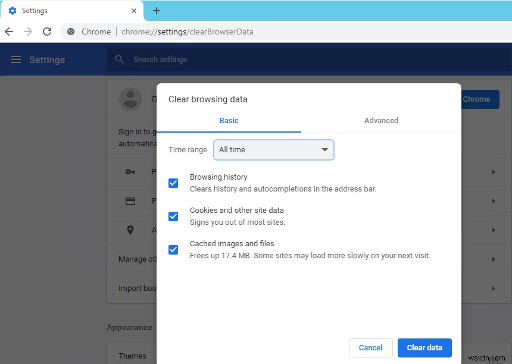This screenshot has width=512, height=364.
Task: Expand the payment methods row arrow
Action: coord(493,201)
